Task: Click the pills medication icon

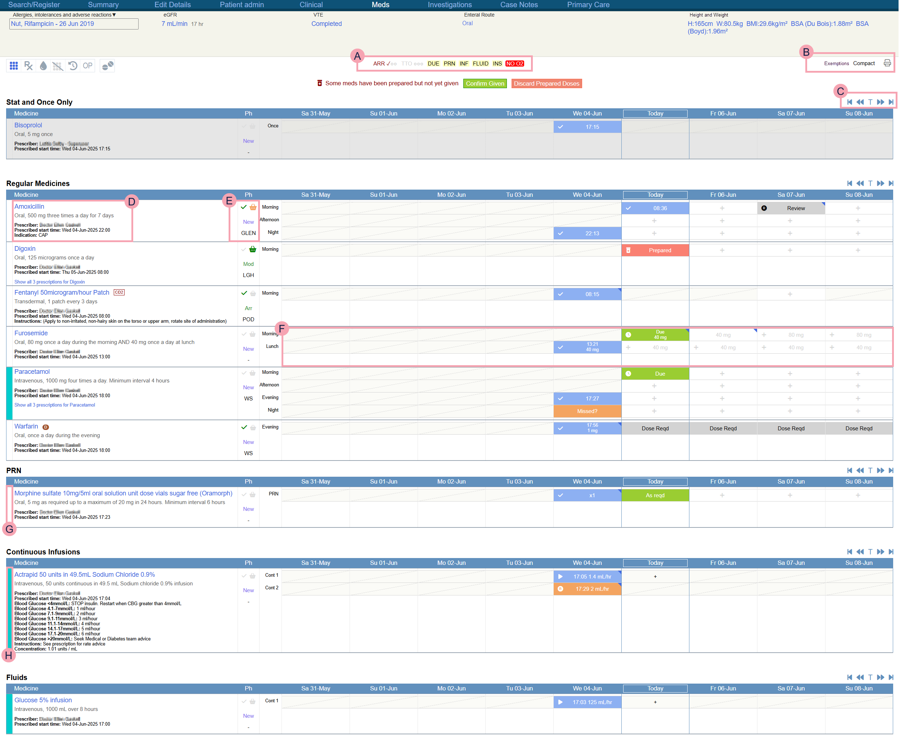Action: [x=108, y=65]
